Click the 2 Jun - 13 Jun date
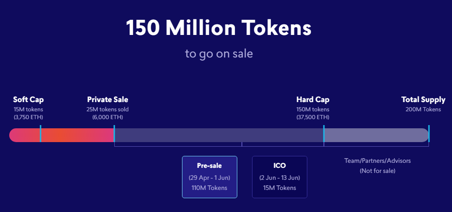 [279, 178]
